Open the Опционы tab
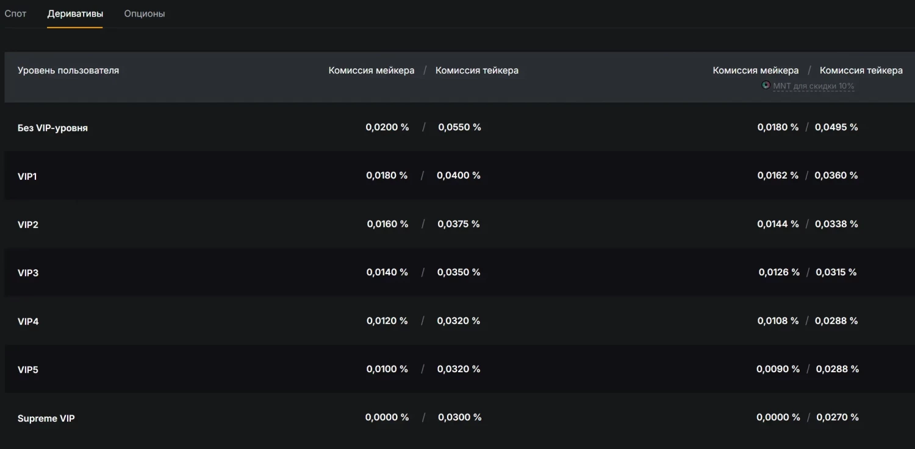Viewport: 915px width, 449px height. click(145, 13)
